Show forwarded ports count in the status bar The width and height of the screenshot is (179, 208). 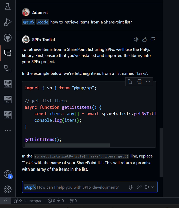tap(73, 201)
